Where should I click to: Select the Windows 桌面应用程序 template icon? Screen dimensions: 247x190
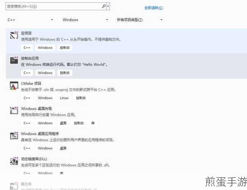pyautogui.click(x=14, y=136)
